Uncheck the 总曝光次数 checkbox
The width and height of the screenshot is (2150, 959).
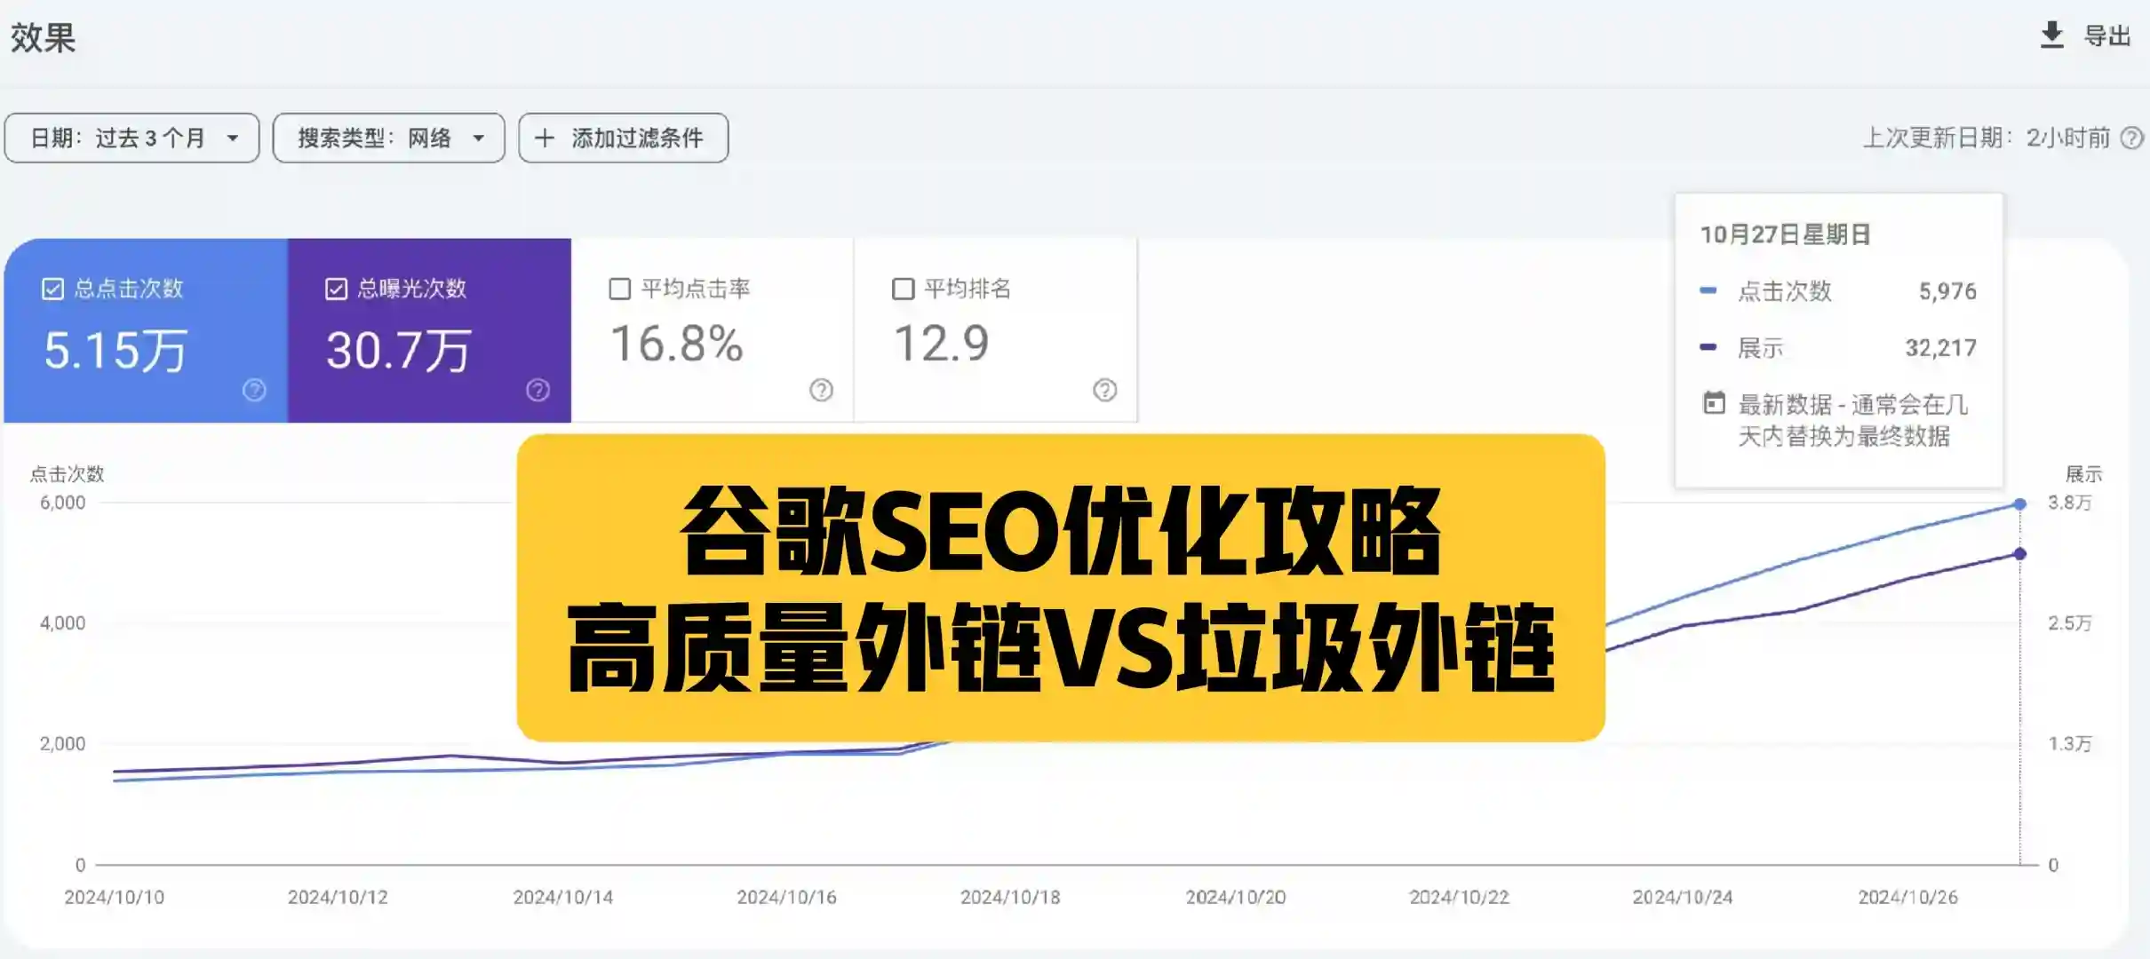click(x=334, y=289)
